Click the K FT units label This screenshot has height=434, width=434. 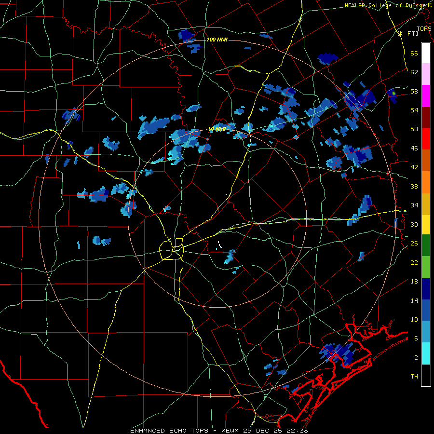click(x=407, y=34)
